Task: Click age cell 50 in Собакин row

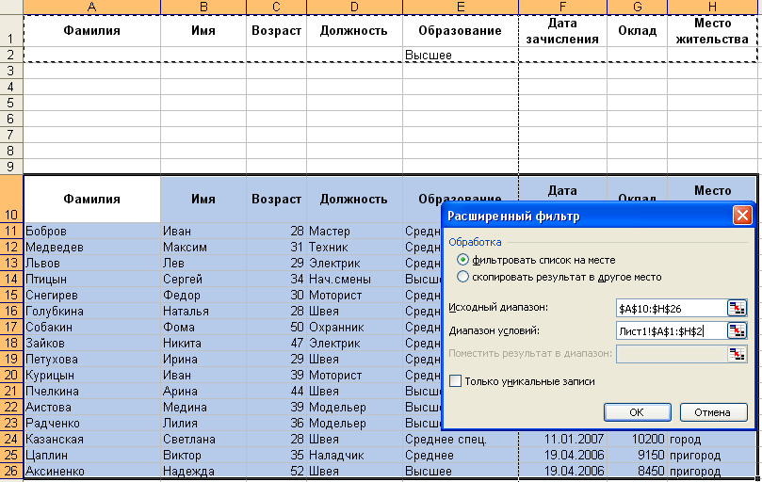Action: 276,327
